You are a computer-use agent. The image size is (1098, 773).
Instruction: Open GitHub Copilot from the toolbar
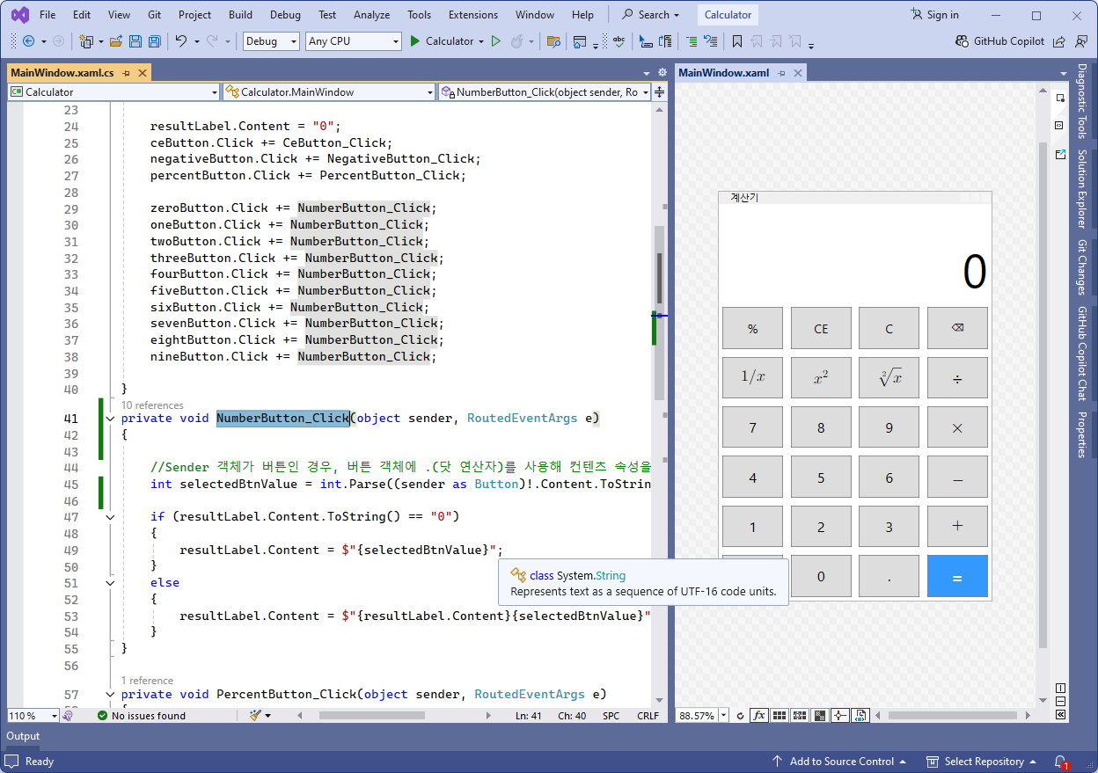coord(999,41)
